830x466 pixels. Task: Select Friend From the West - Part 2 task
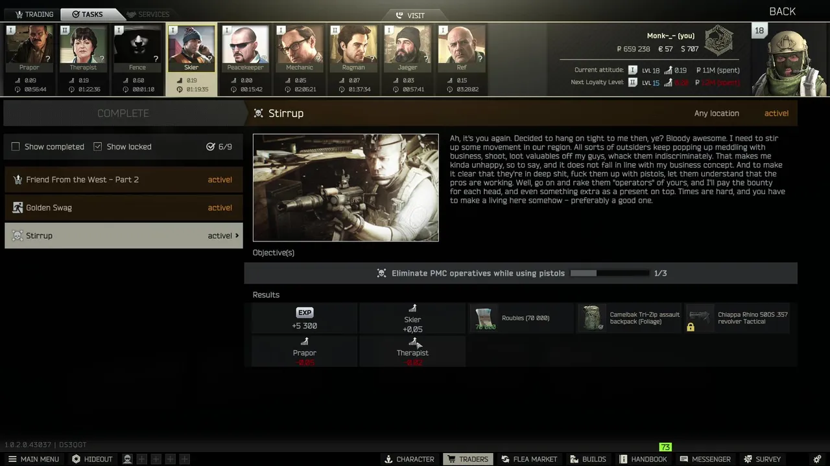(x=123, y=179)
